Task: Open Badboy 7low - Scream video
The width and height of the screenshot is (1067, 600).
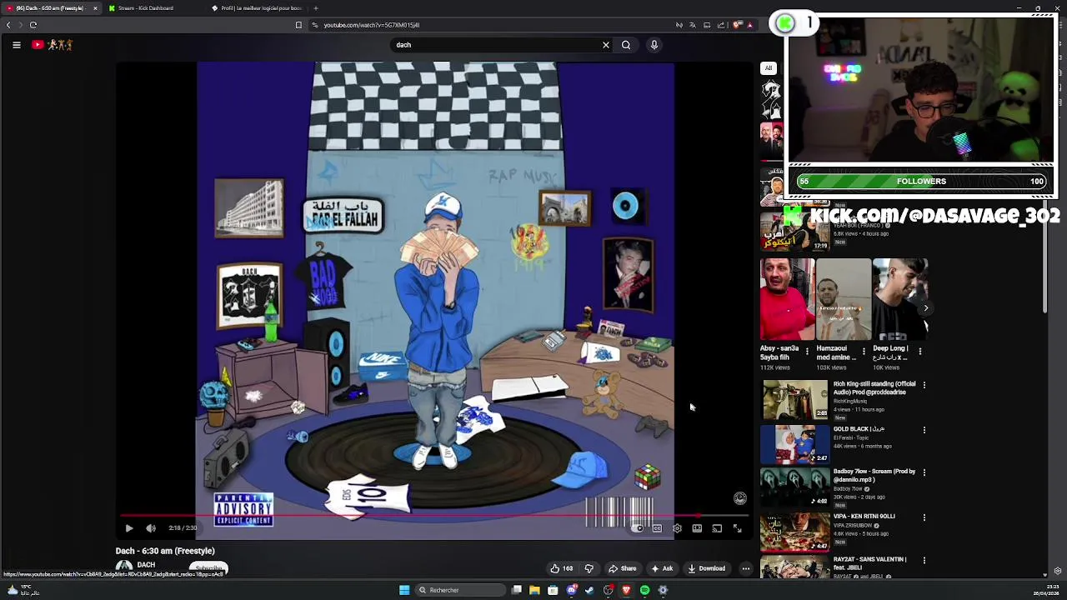Action: coord(795,487)
